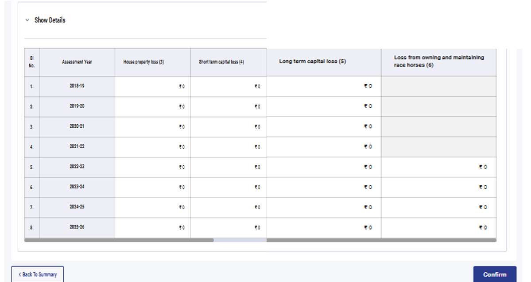Edit race horses loss for 2023-24
The height and width of the screenshot is (282, 531).
(439, 187)
